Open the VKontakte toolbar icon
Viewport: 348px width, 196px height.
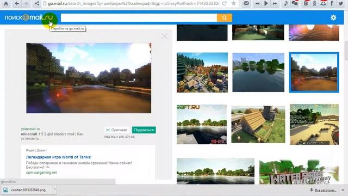306,3
